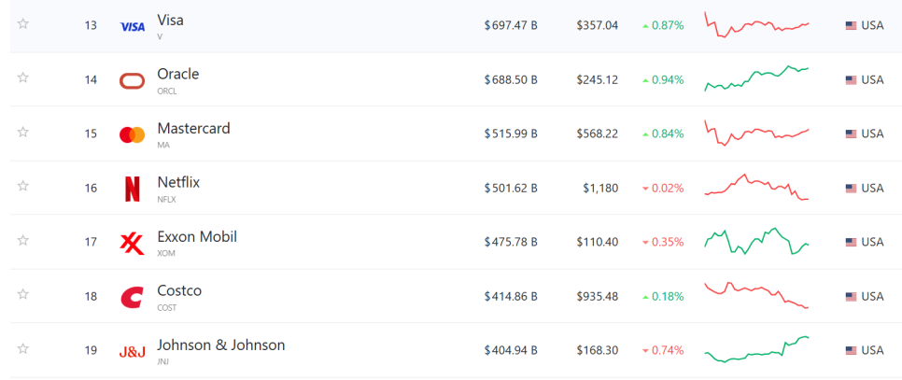
Task: Click the Costco logo icon
Action: pos(133,297)
